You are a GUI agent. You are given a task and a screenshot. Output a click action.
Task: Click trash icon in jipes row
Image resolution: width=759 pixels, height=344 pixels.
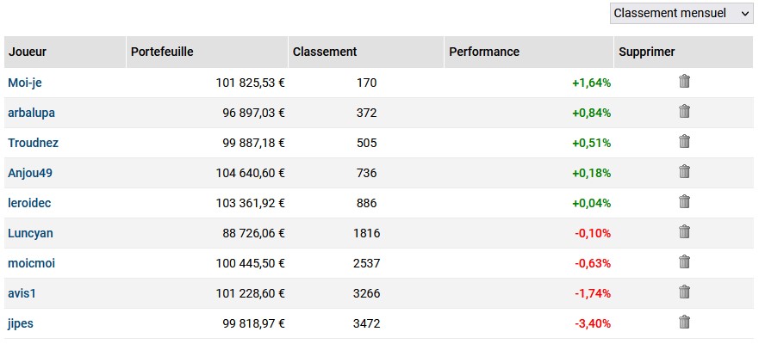[x=684, y=322]
